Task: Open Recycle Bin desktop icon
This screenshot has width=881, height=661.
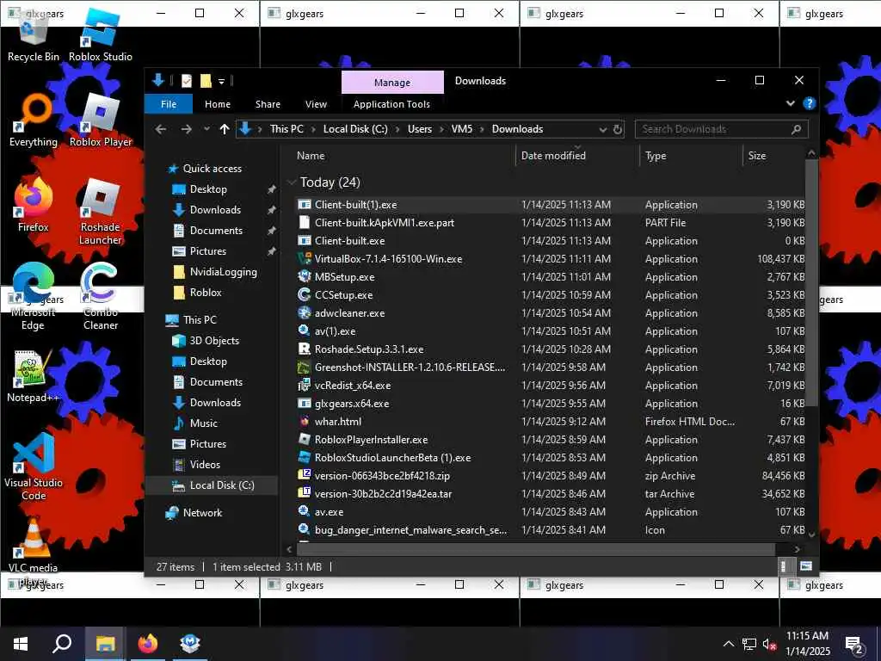Action: 34,36
